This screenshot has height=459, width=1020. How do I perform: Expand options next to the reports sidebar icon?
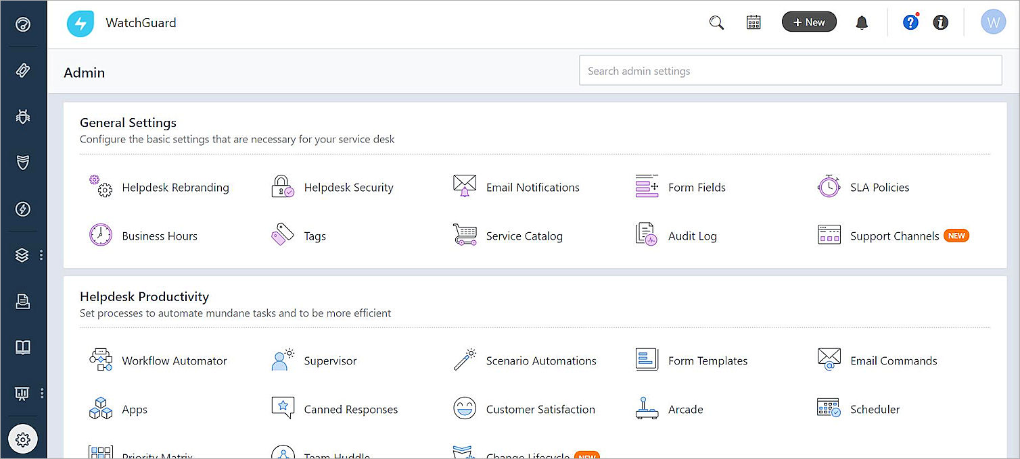coord(42,393)
